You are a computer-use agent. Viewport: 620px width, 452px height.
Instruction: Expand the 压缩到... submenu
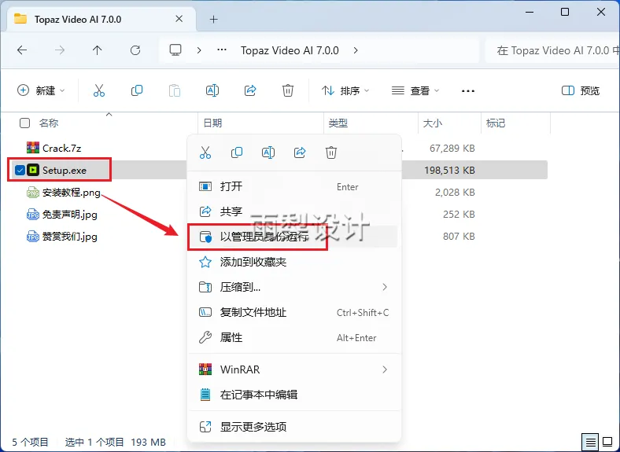pyautogui.click(x=385, y=287)
